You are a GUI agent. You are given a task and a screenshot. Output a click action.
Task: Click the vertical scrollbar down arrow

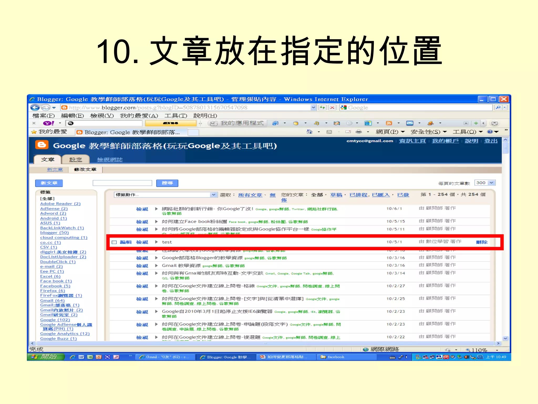pos(505,338)
